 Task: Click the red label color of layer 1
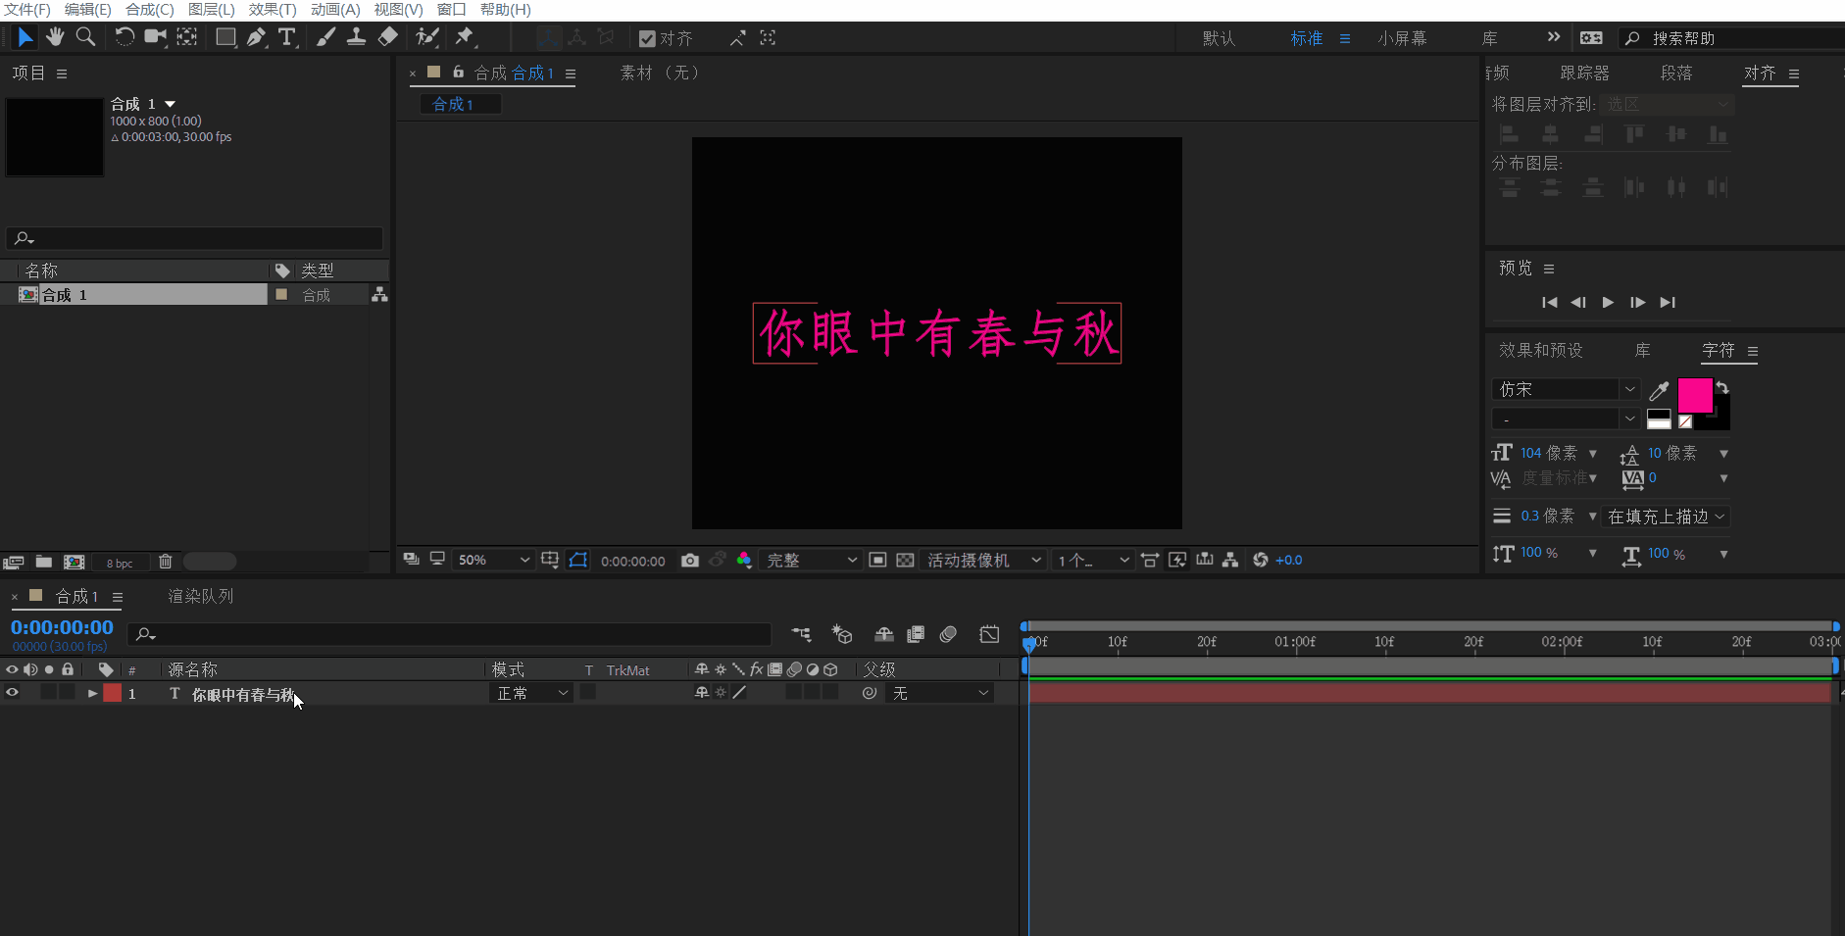[x=112, y=693]
